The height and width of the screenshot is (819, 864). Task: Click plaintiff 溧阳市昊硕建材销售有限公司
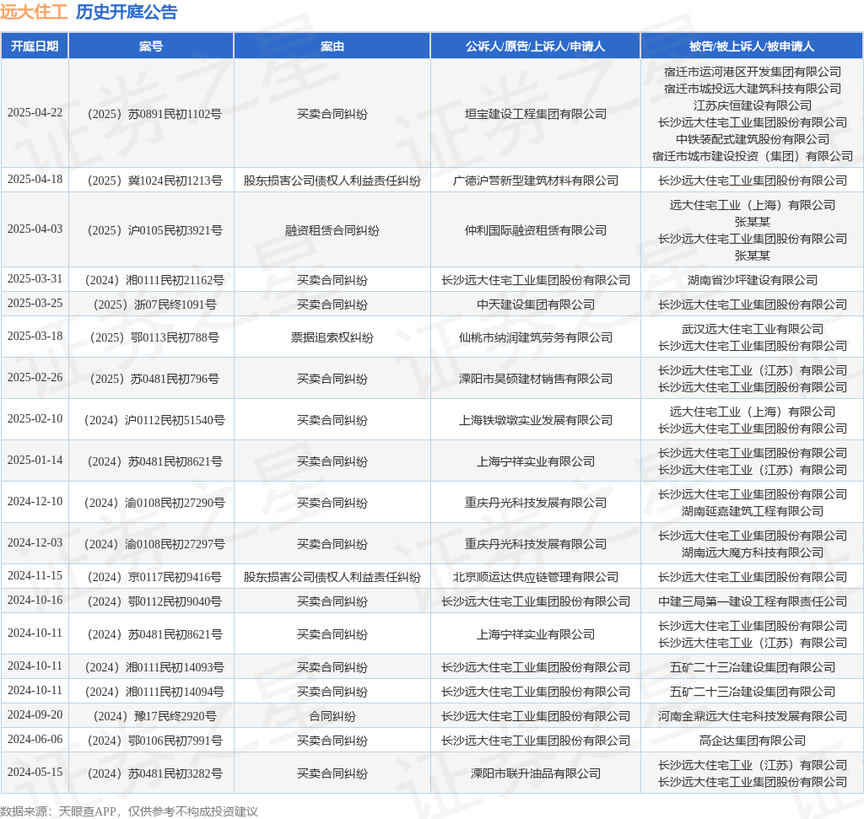tap(535, 379)
